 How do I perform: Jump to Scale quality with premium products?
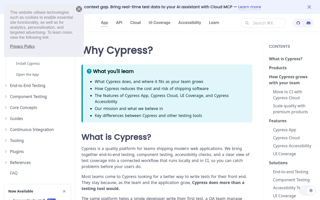point(290,109)
